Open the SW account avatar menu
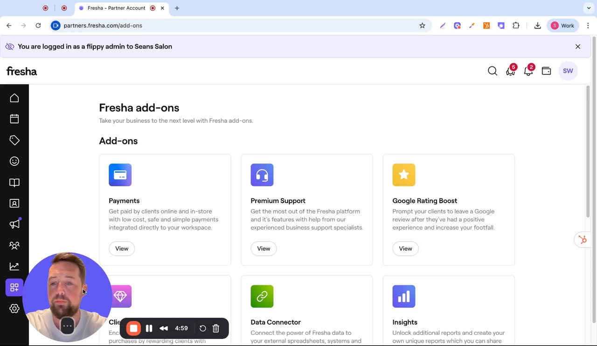597x346 pixels. (x=568, y=71)
